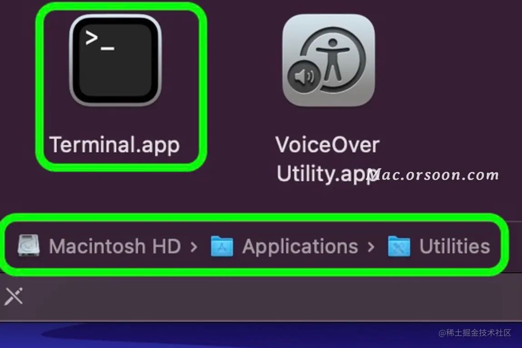Click the Macintosh HD disk icon
Viewport: 522px width, 348px height.
[29, 245]
